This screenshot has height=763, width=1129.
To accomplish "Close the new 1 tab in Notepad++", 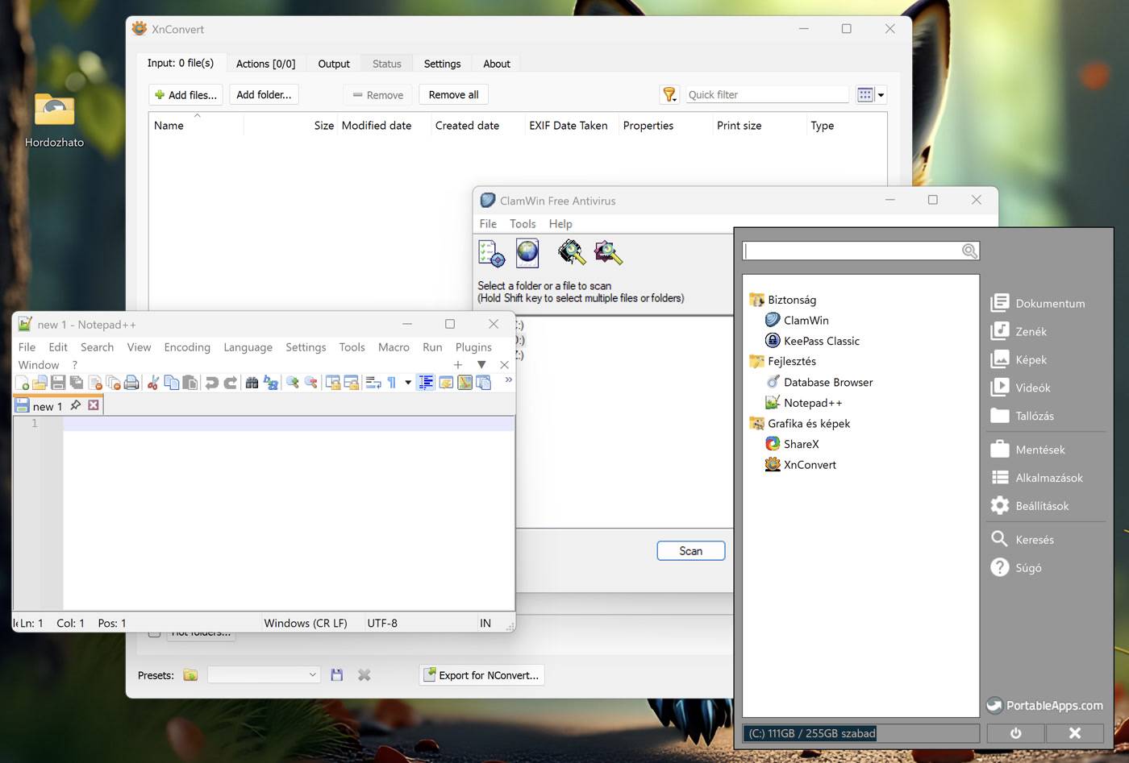I will tap(94, 405).
